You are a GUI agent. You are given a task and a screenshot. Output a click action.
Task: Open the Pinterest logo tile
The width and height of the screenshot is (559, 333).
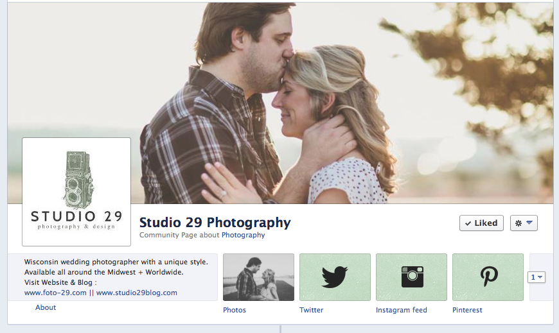coord(488,277)
